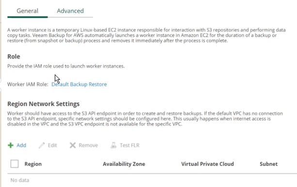Image resolution: width=297 pixels, height=187 pixels.
Task: Open the Default Backup Restore role link
Action: click(79, 84)
